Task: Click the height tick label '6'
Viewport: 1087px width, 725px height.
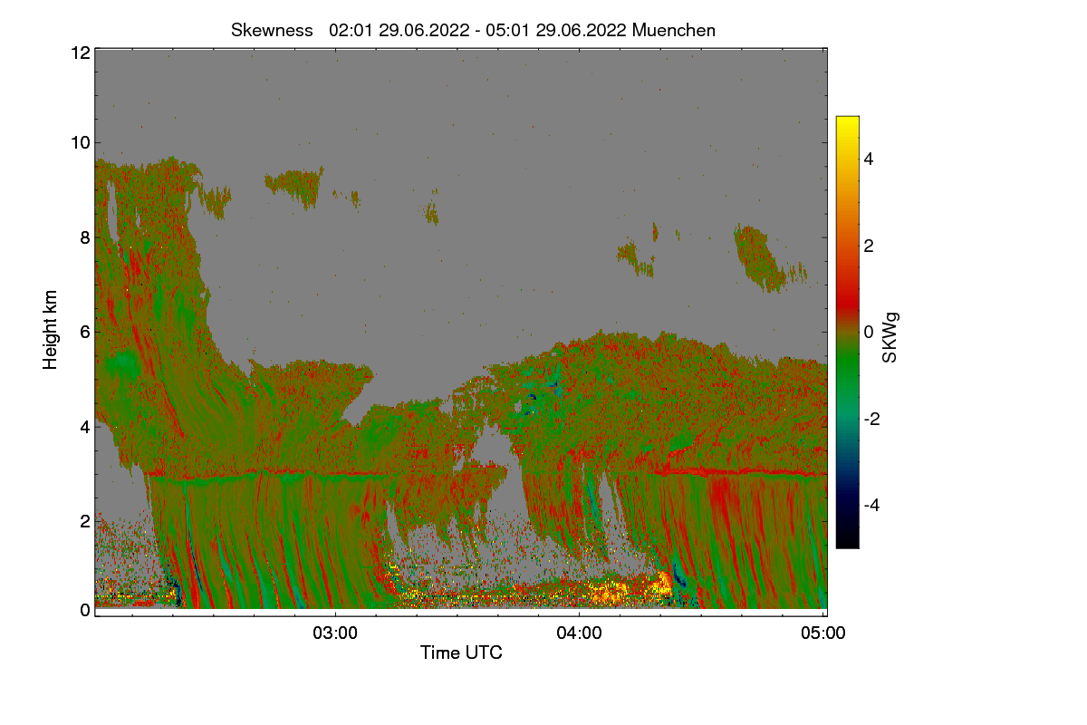Action: [84, 333]
